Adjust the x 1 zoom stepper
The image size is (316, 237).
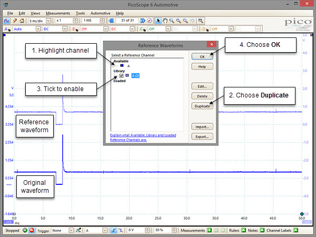pyautogui.click(x=75, y=21)
